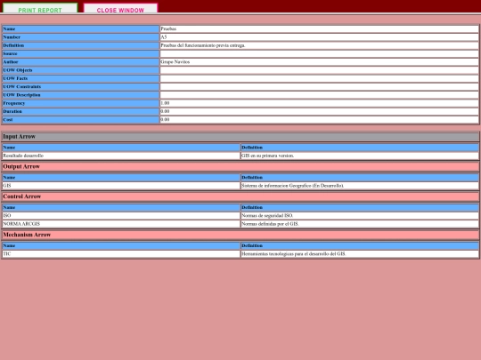Click the 'Number' row label

(81, 37)
